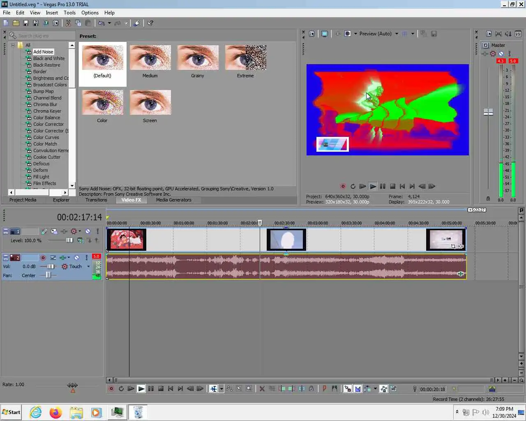Open the Insert menu
Image resolution: width=526 pixels, height=421 pixels.
tap(52, 13)
